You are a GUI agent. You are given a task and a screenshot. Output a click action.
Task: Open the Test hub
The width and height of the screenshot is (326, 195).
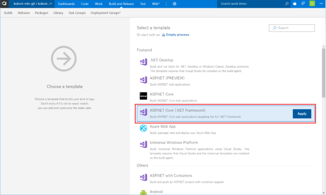tap(143, 4)
